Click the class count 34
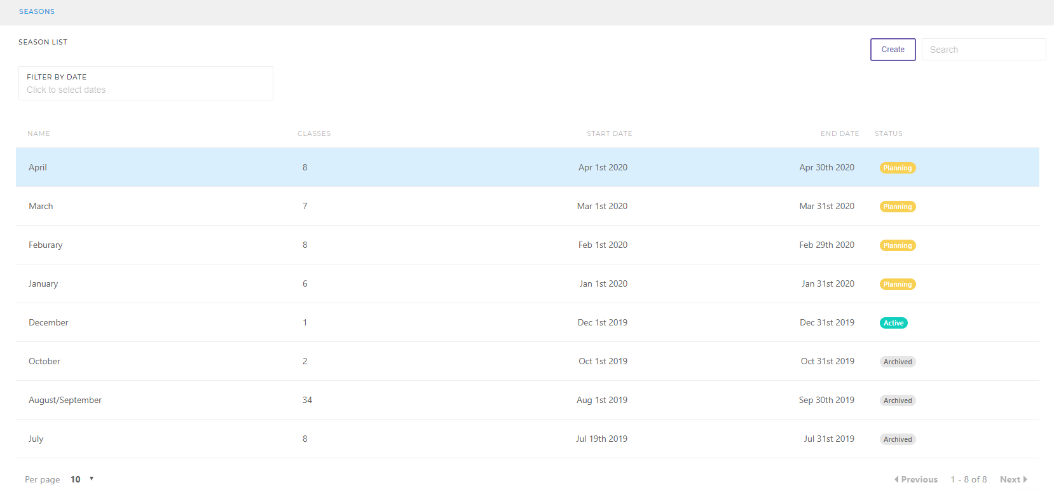 307,400
